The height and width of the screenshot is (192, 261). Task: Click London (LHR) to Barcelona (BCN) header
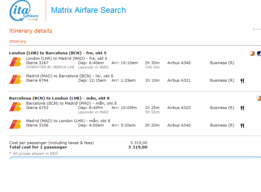click(x=57, y=53)
